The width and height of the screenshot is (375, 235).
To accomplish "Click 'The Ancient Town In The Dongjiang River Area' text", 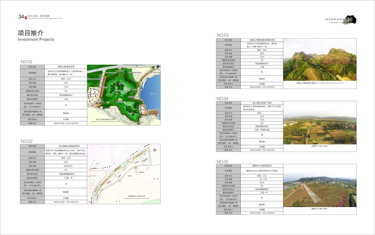I will click(45, 18).
